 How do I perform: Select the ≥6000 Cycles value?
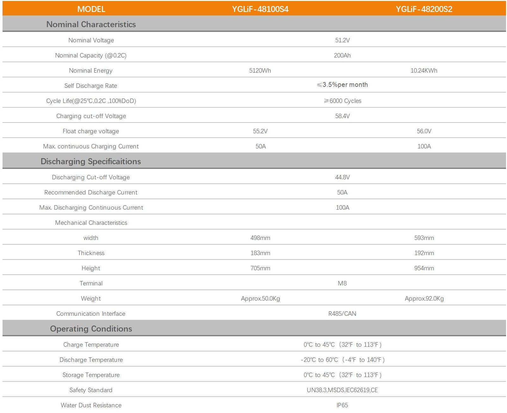click(x=342, y=101)
